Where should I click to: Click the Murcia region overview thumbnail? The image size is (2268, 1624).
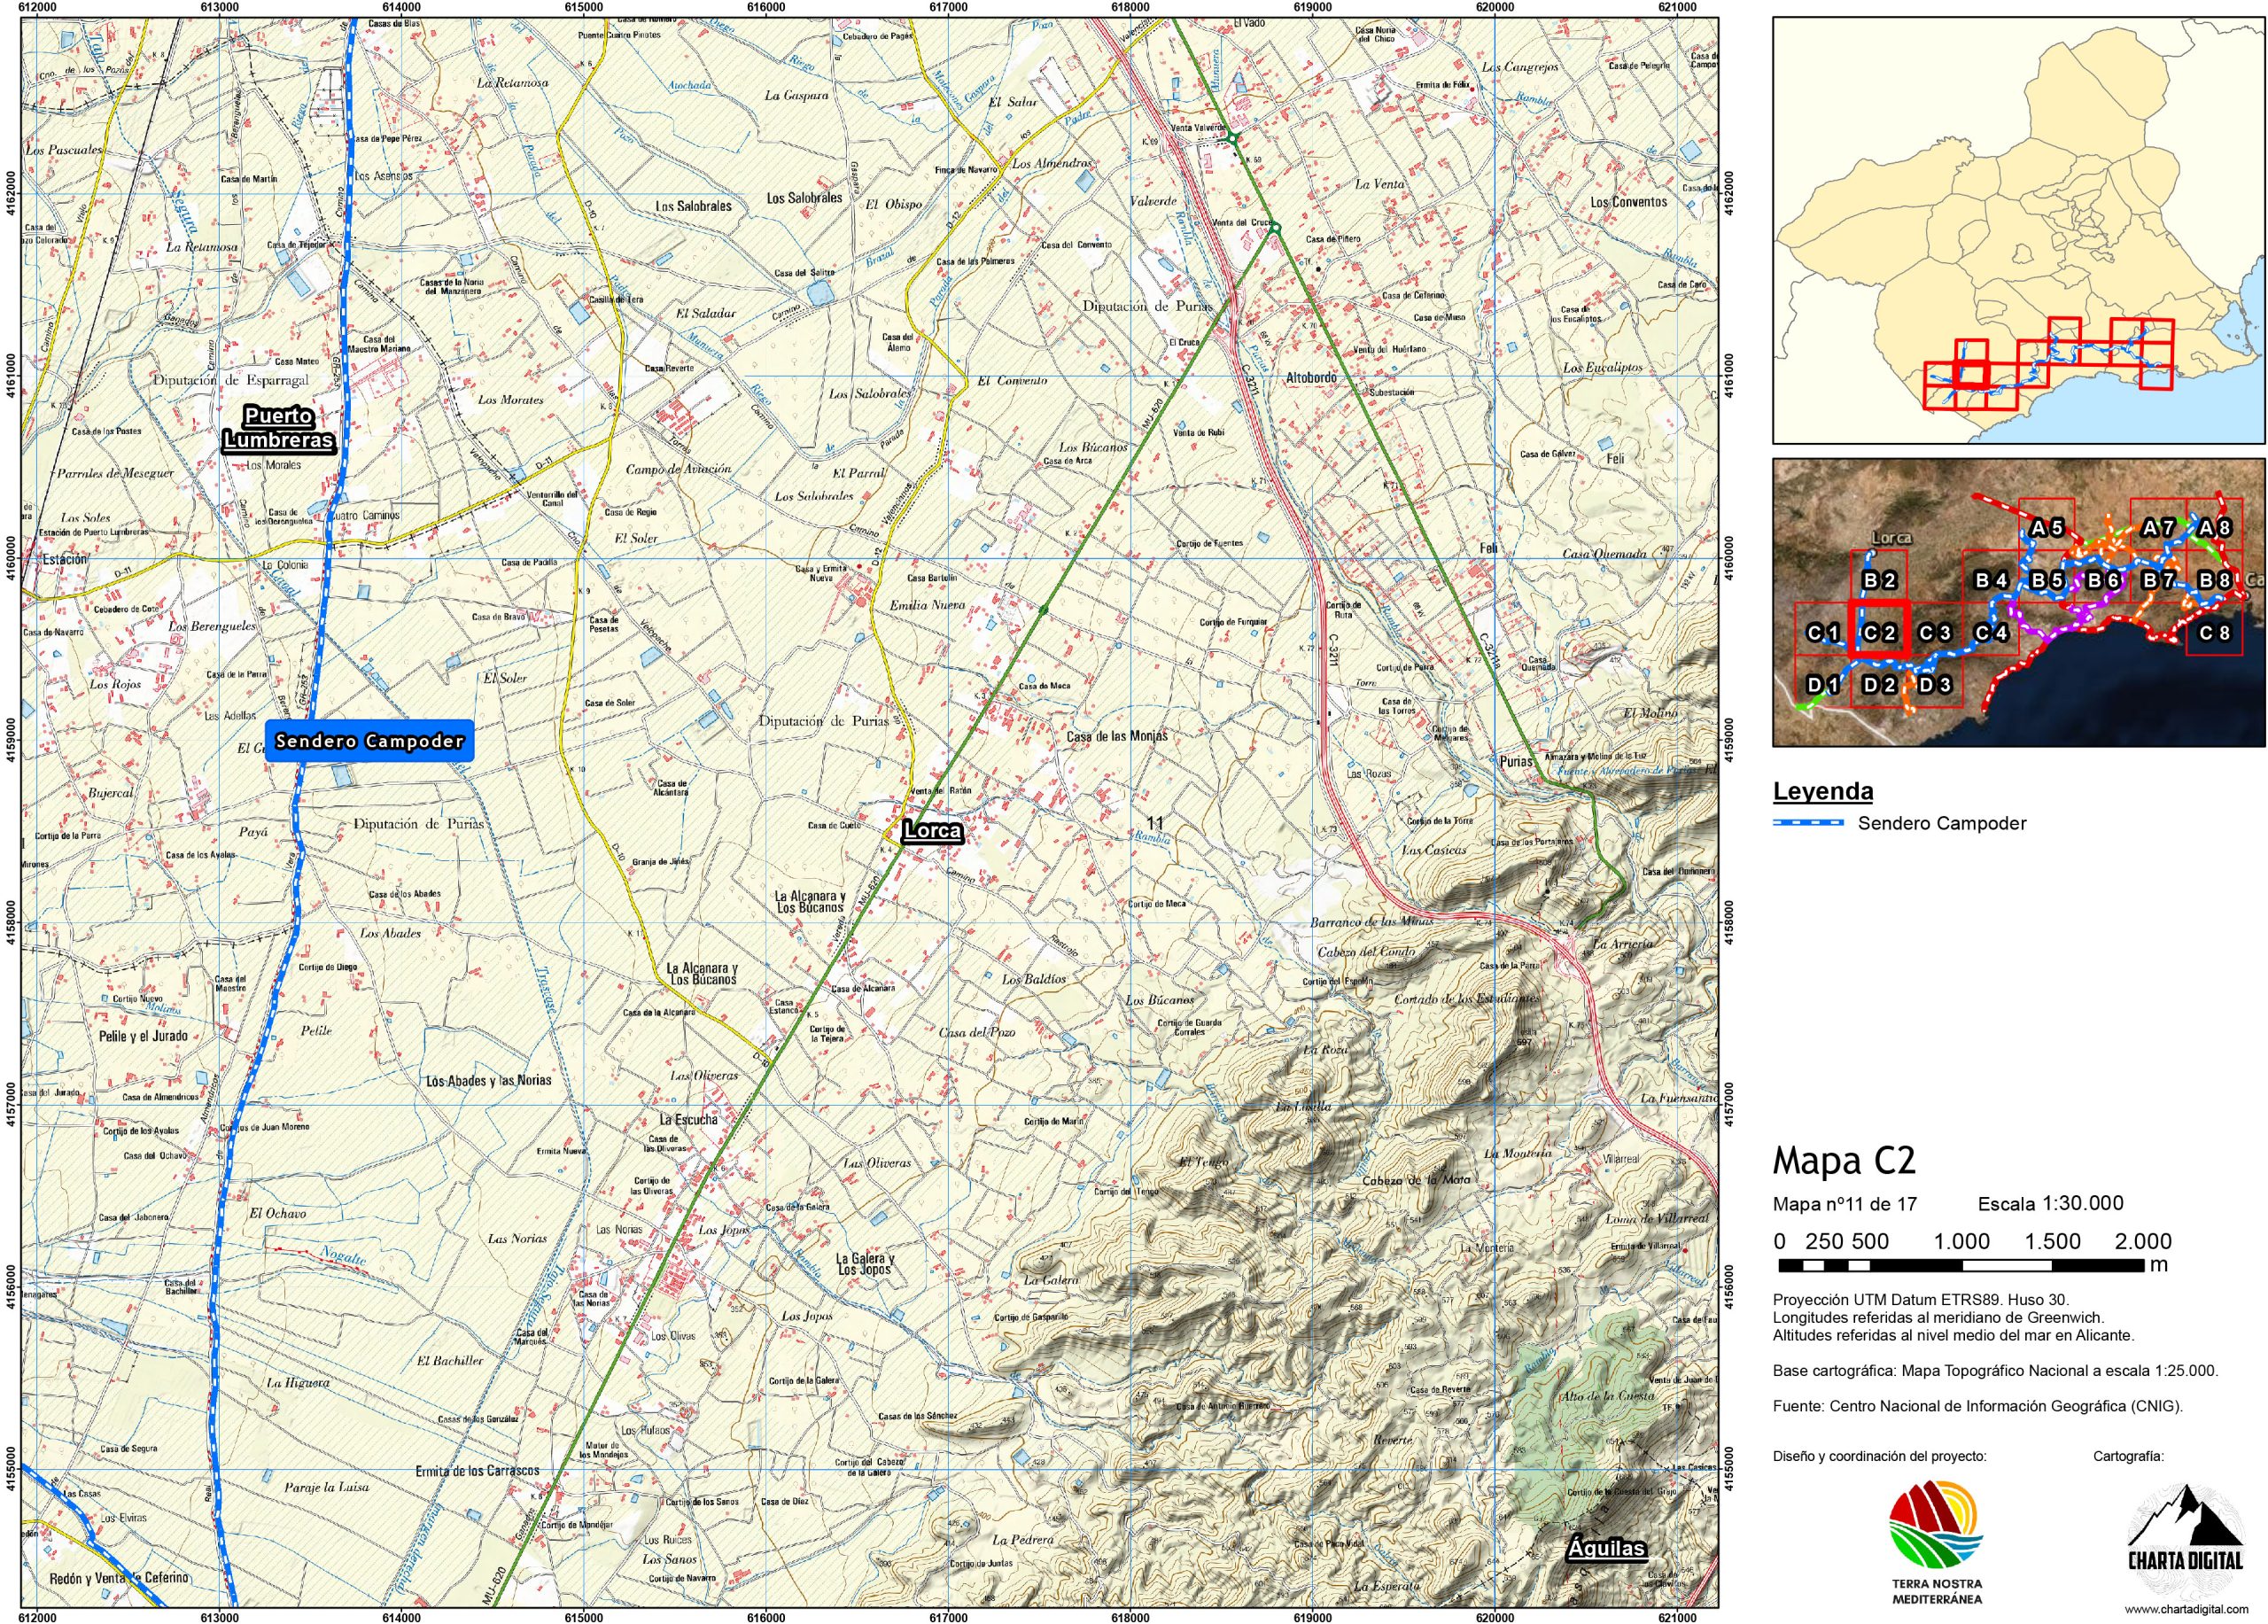point(2019,230)
